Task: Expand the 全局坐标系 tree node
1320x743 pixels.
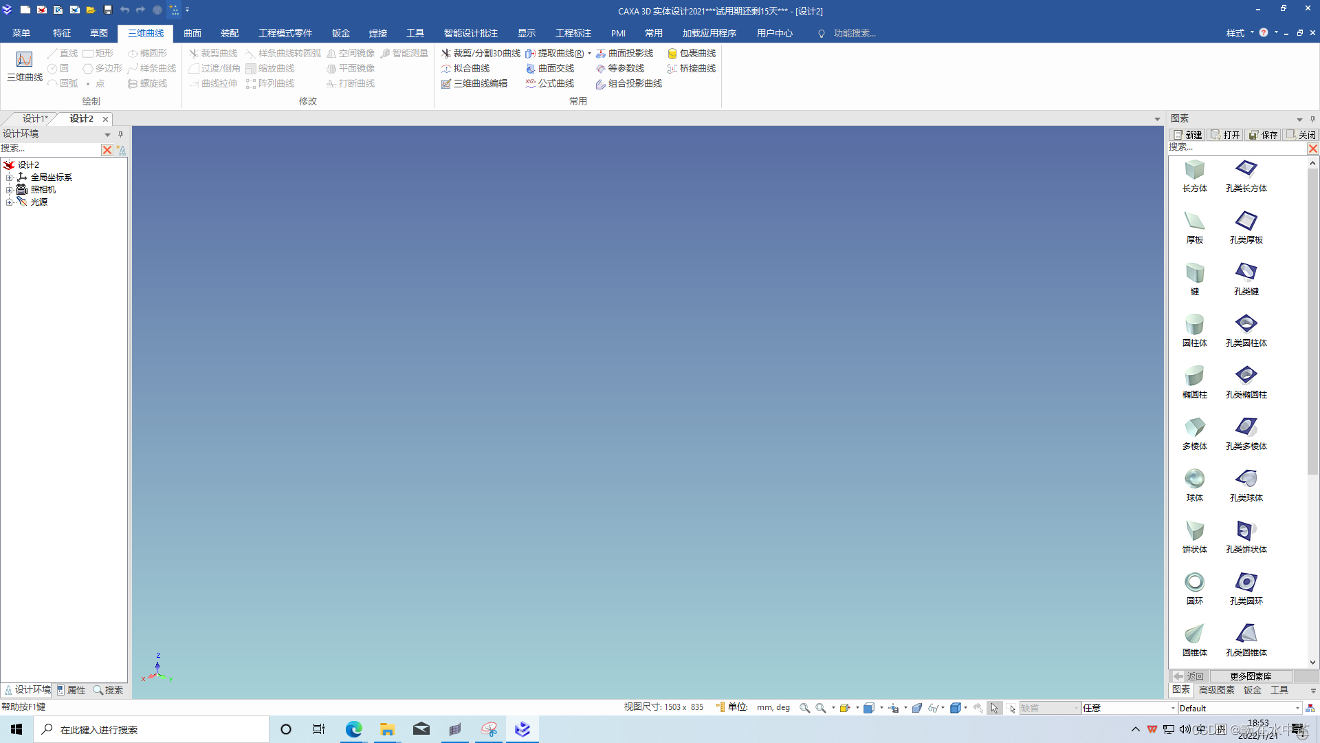Action: (10, 177)
